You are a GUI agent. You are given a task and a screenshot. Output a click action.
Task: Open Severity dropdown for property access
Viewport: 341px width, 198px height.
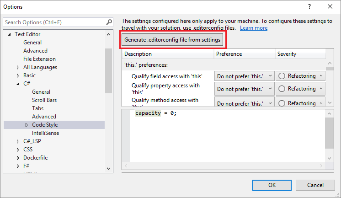click(301, 89)
